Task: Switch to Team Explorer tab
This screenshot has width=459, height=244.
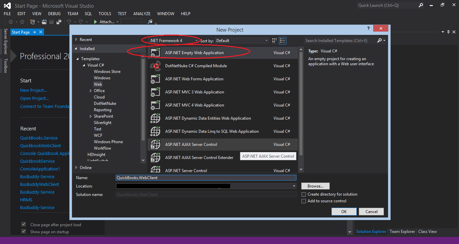Action: (402, 232)
